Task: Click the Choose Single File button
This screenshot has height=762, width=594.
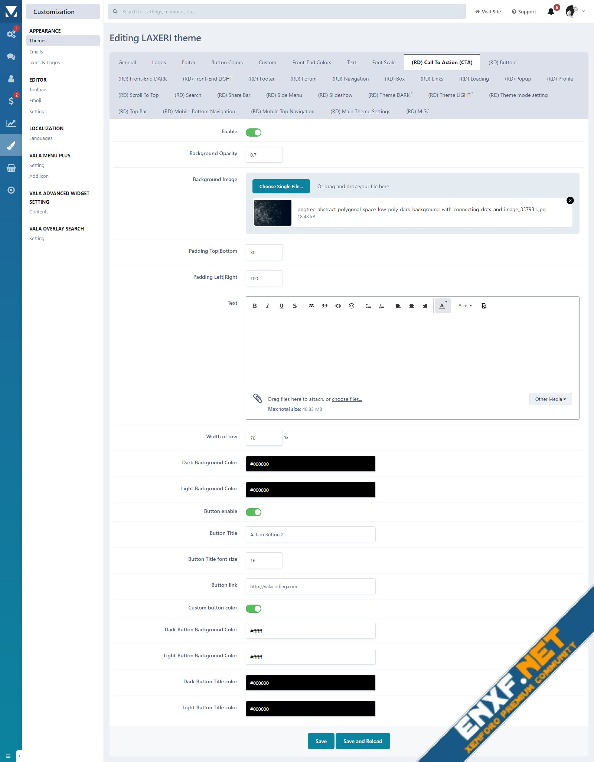Action: (x=281, y=186)
